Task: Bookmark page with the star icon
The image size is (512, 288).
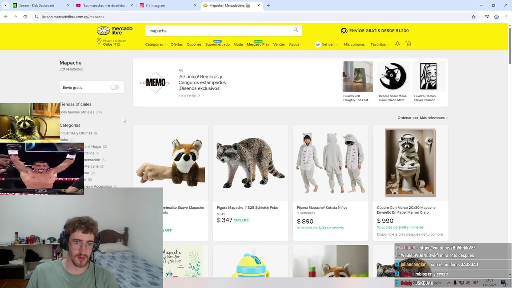Action: pyautogui.click(x=474, y=17)
